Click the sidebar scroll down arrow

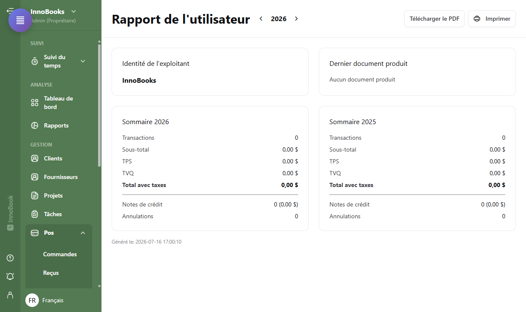tap(99, 286)
